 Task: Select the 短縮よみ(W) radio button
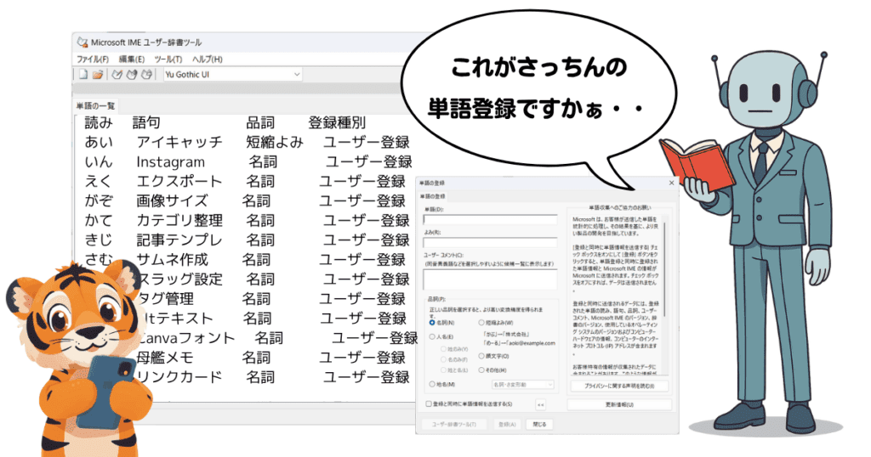pyautogui.click(x=481, y=322)
